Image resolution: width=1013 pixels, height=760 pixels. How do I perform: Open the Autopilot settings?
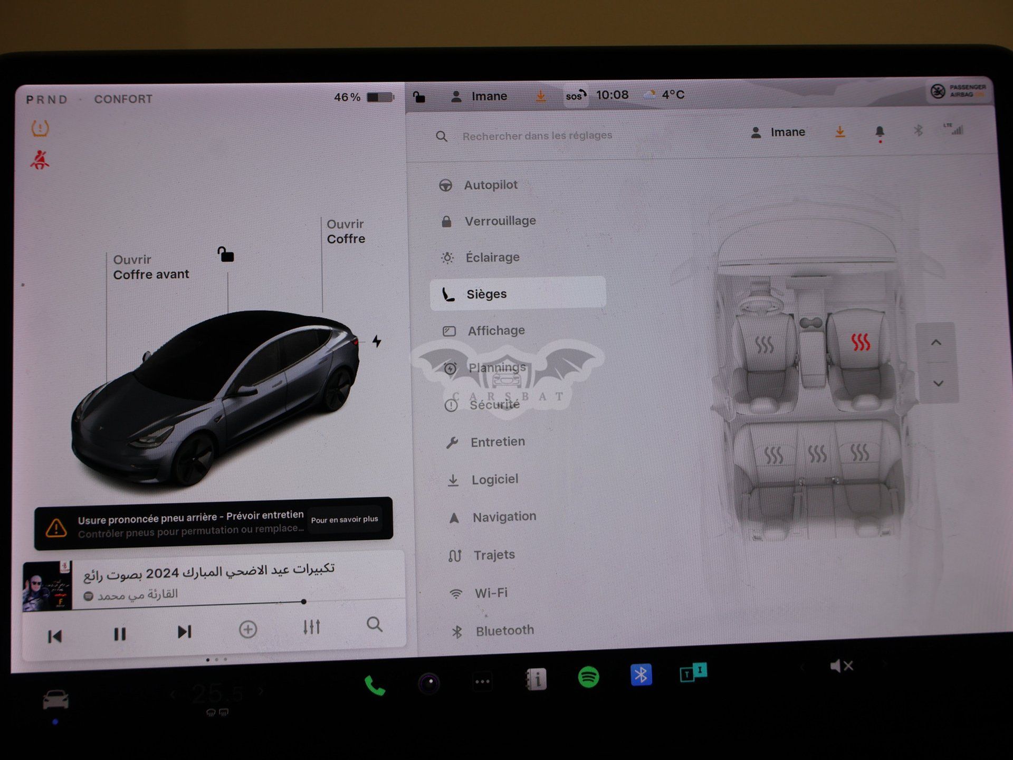478,185
